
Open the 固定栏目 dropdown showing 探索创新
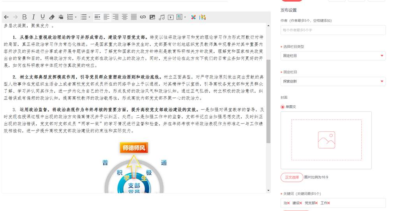[x=333, y=82]
